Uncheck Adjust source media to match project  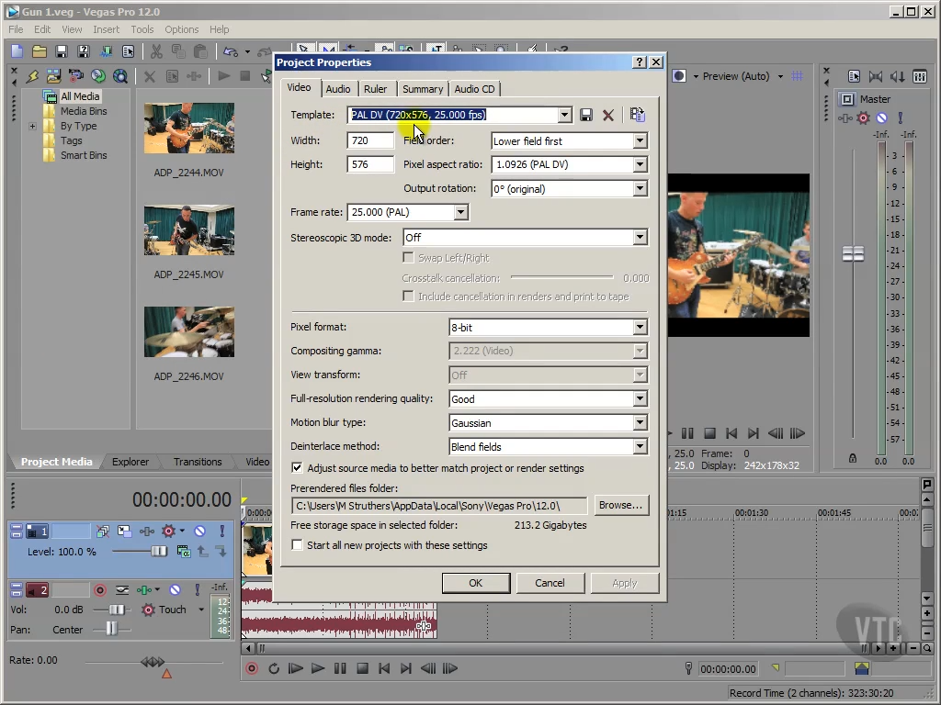[x=297, y=467]
